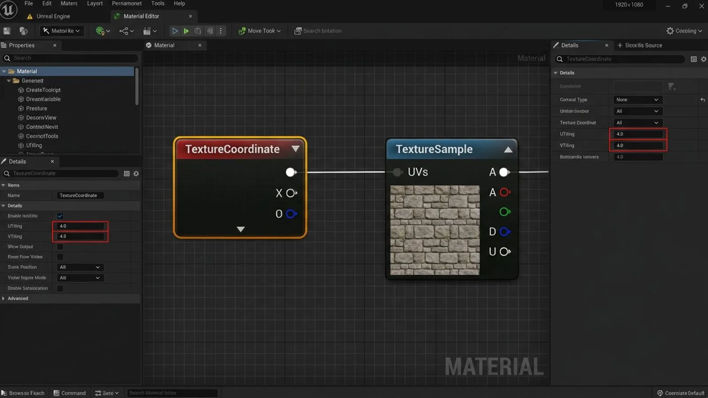Open the Tools menu
The height and width of the screenshot is (398, 708).
158,4
